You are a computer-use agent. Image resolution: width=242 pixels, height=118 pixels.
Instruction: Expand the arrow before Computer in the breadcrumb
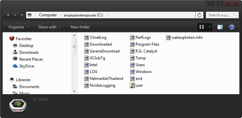pos(36,15)
